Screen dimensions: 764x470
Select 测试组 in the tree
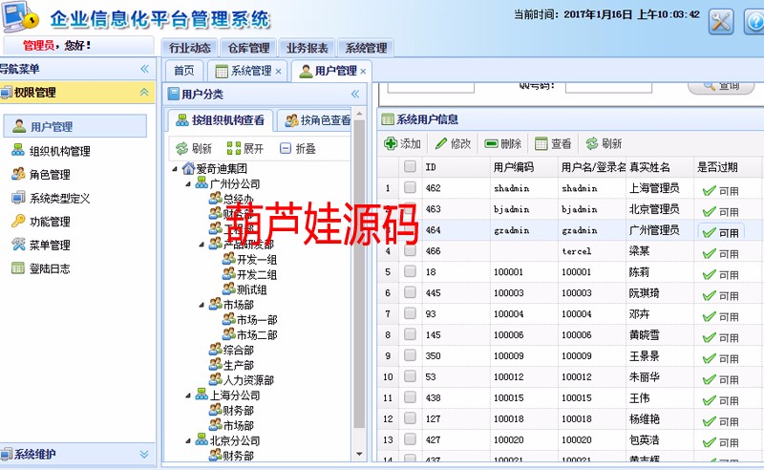252,289
